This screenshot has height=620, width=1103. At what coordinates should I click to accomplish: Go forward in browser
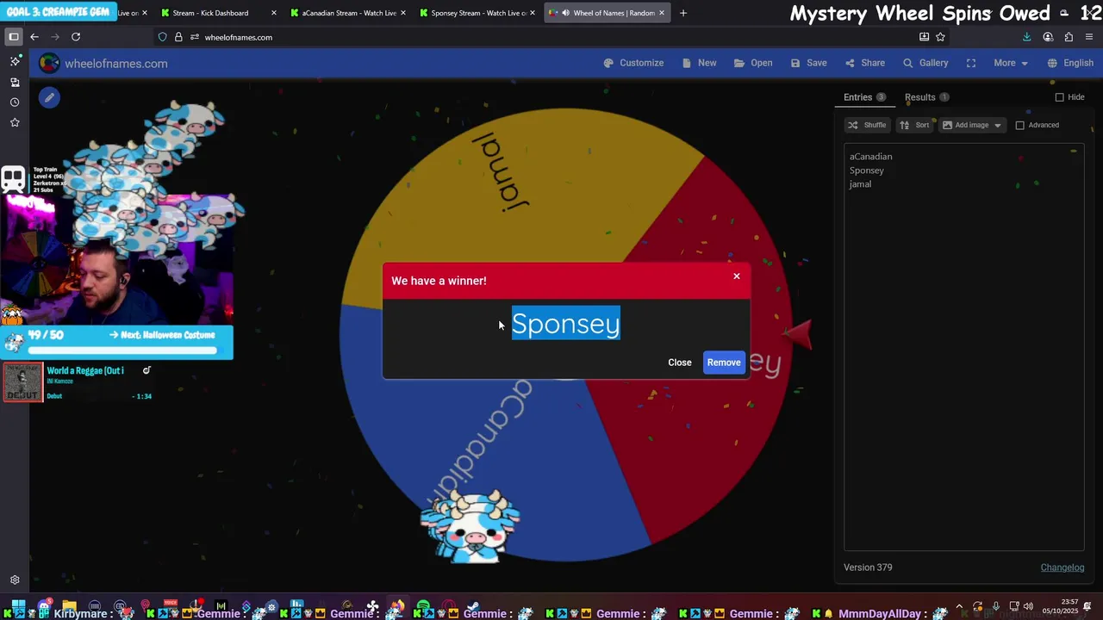[x=55, y=37]
